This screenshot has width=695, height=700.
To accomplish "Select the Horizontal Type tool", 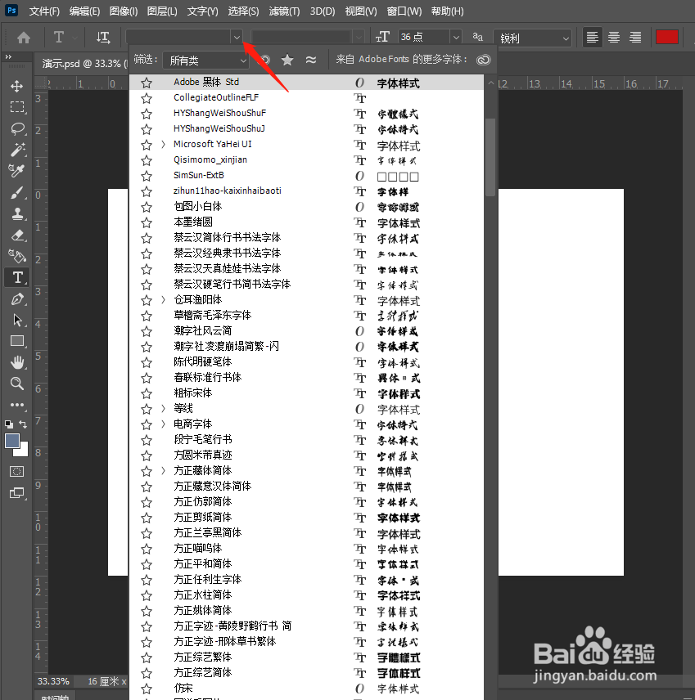I will (17, 277).
